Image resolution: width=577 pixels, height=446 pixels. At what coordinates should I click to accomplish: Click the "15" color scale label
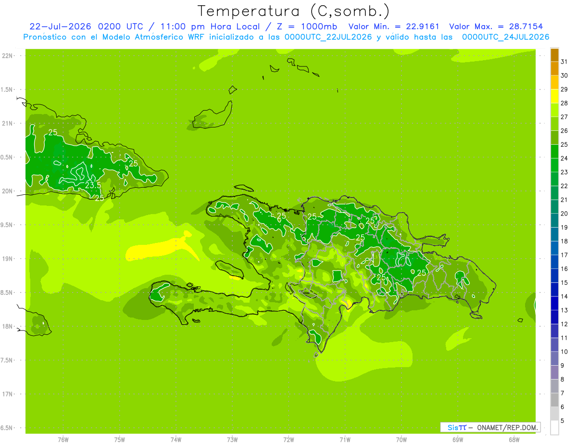pyautogui.click(x=564, y=282)
